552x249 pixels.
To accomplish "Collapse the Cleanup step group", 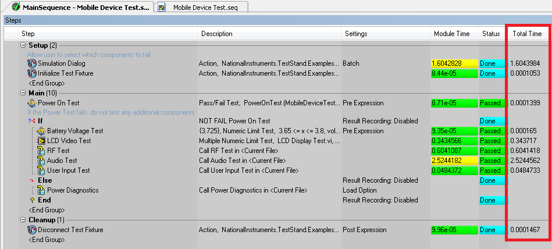I will [23, 220].
